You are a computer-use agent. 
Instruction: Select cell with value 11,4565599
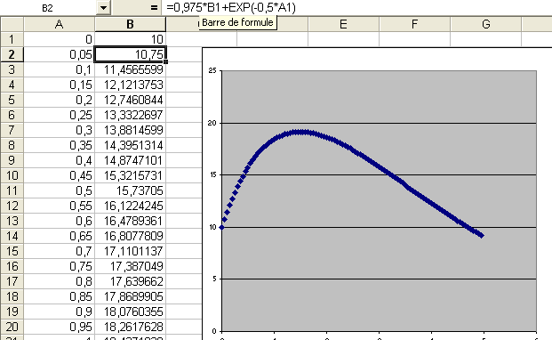click(131, 69)
